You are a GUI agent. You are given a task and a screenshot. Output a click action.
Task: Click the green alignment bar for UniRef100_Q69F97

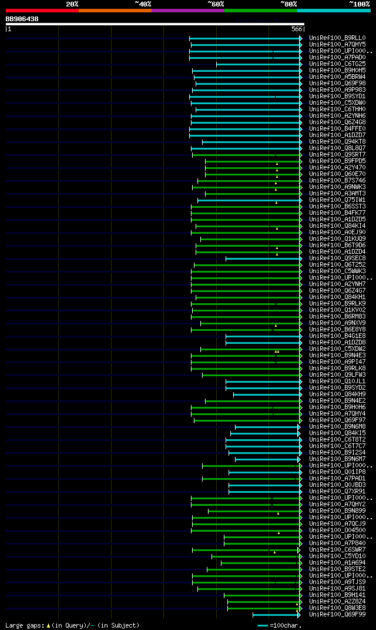[x=247, y=420]
